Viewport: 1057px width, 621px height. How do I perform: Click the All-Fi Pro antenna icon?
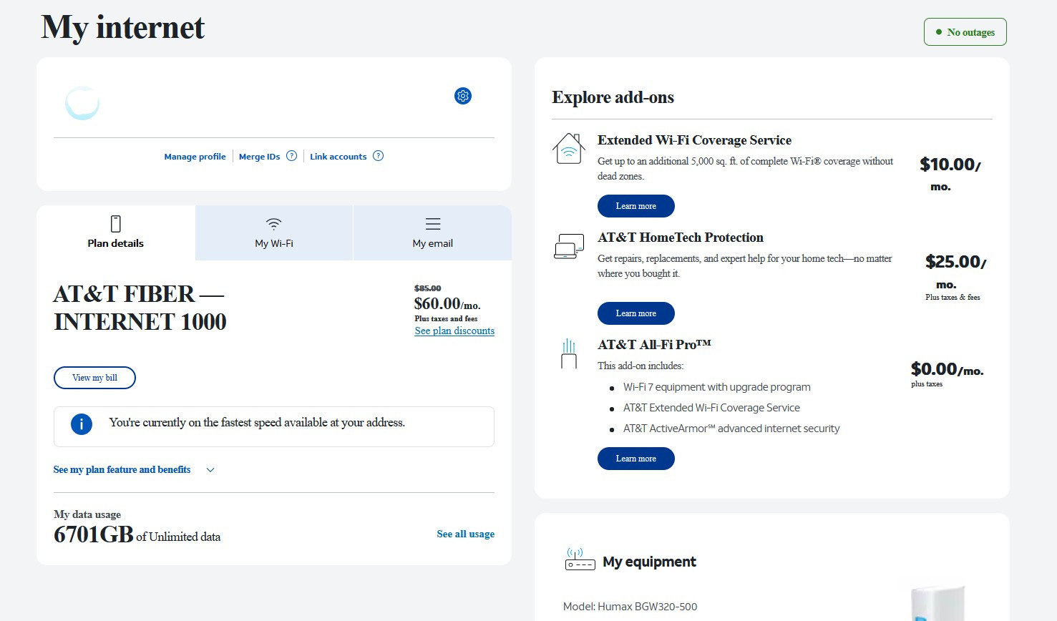[x=569, y=353]
